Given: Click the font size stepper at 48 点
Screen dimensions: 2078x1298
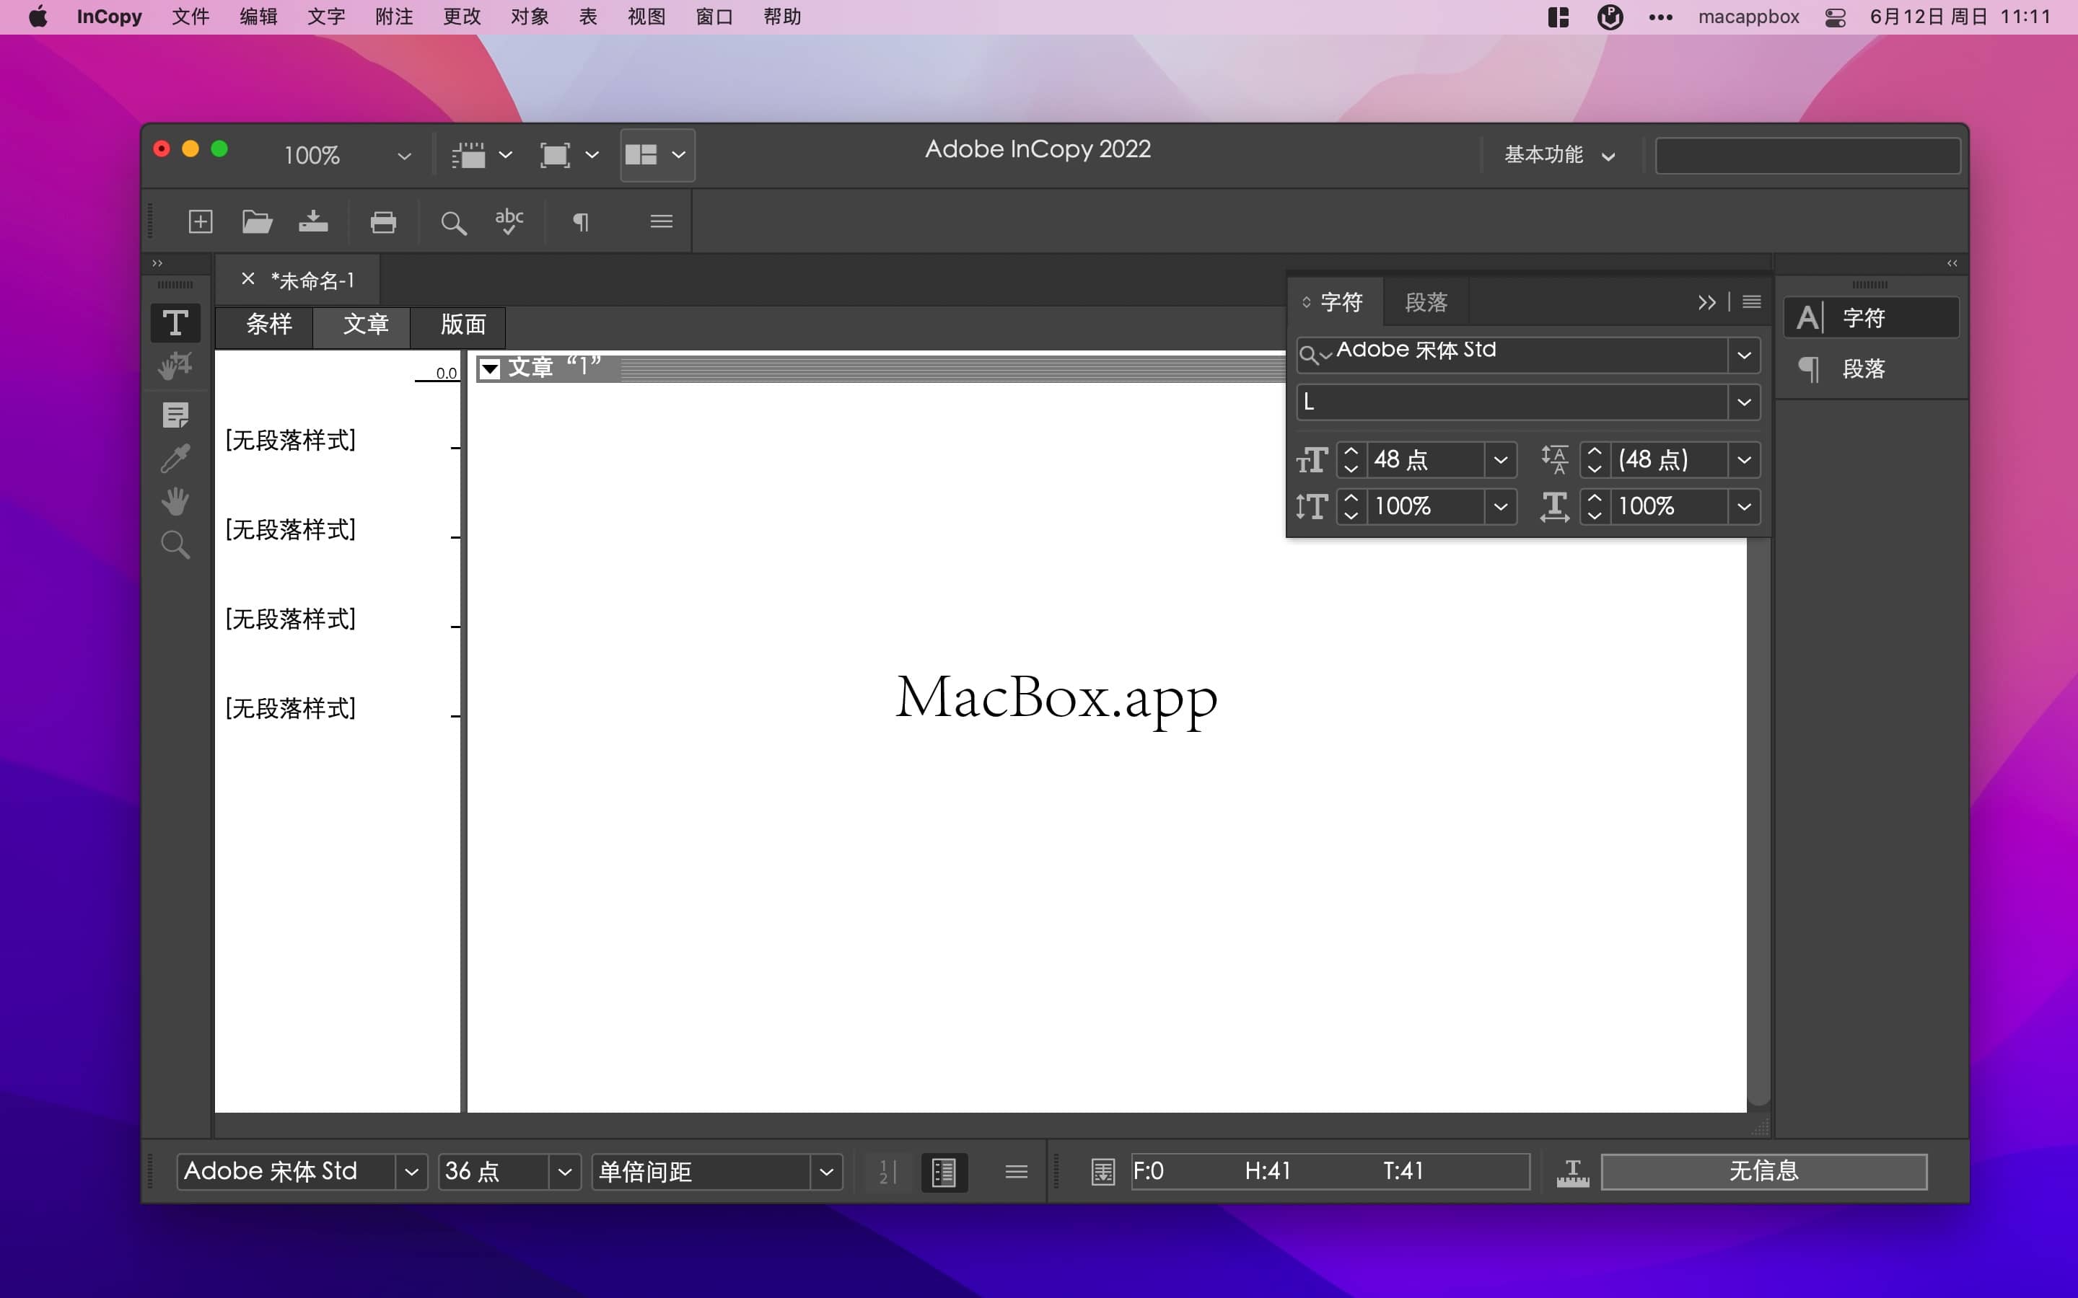Looking at the screenshot, I should pyautogui.click(x=1351, y=459).
